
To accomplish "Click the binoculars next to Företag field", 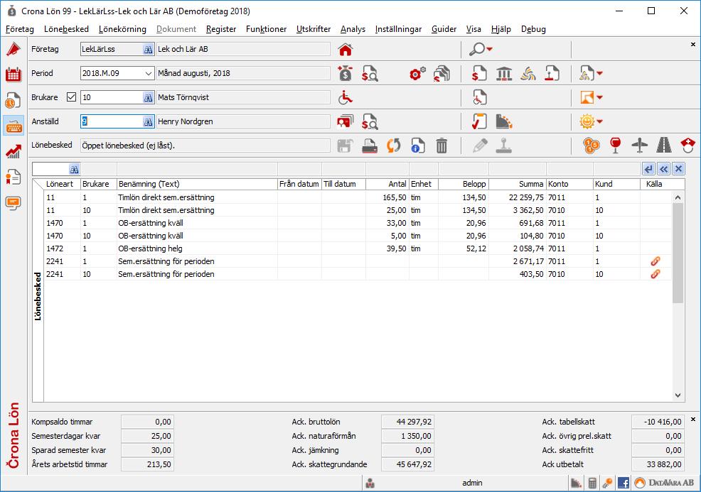I will point(148,50).
